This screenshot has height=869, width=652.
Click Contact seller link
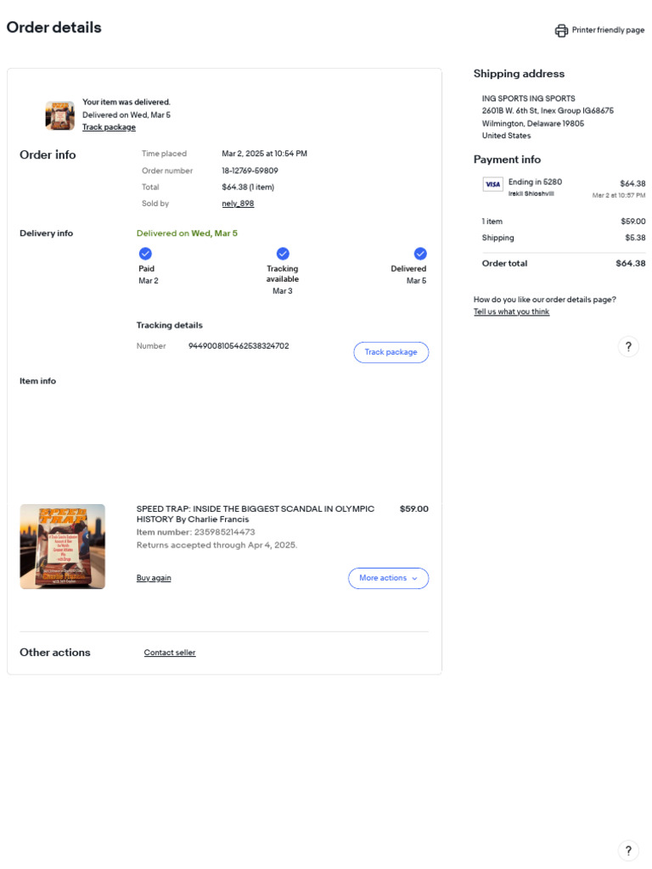[170, 653]
